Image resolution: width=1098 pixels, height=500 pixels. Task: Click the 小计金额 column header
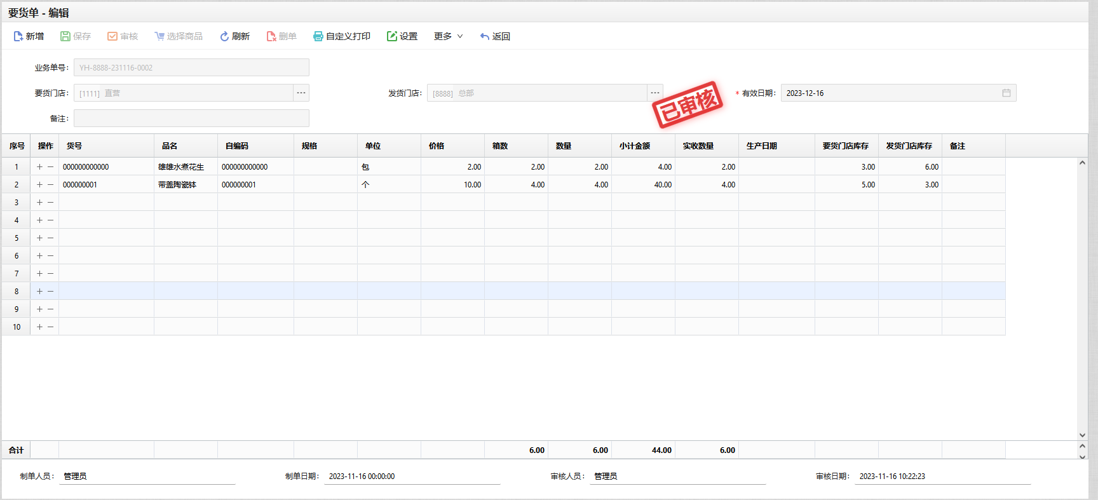click(x=643, y=145)
